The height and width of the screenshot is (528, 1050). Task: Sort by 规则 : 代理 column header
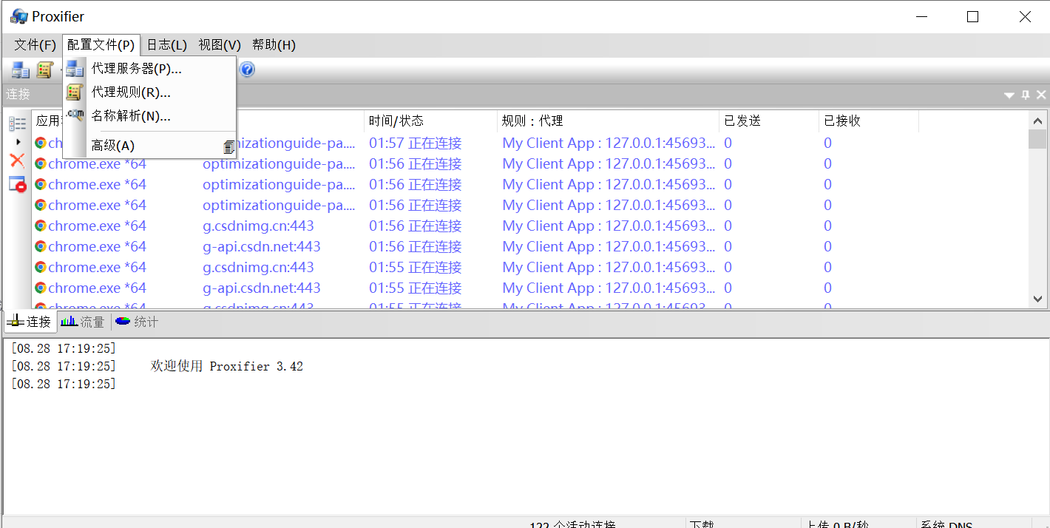coord(608,121)
